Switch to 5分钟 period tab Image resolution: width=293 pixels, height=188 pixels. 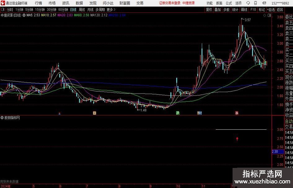click(29, 10)
